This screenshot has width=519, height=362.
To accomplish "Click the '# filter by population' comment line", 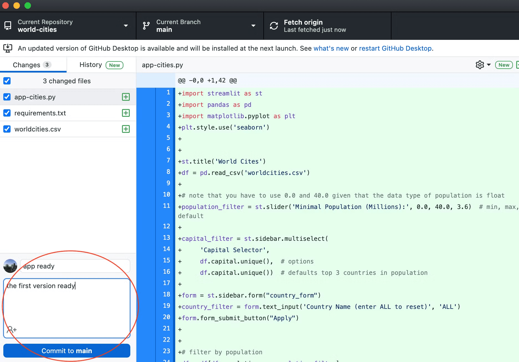I will 220,352.
